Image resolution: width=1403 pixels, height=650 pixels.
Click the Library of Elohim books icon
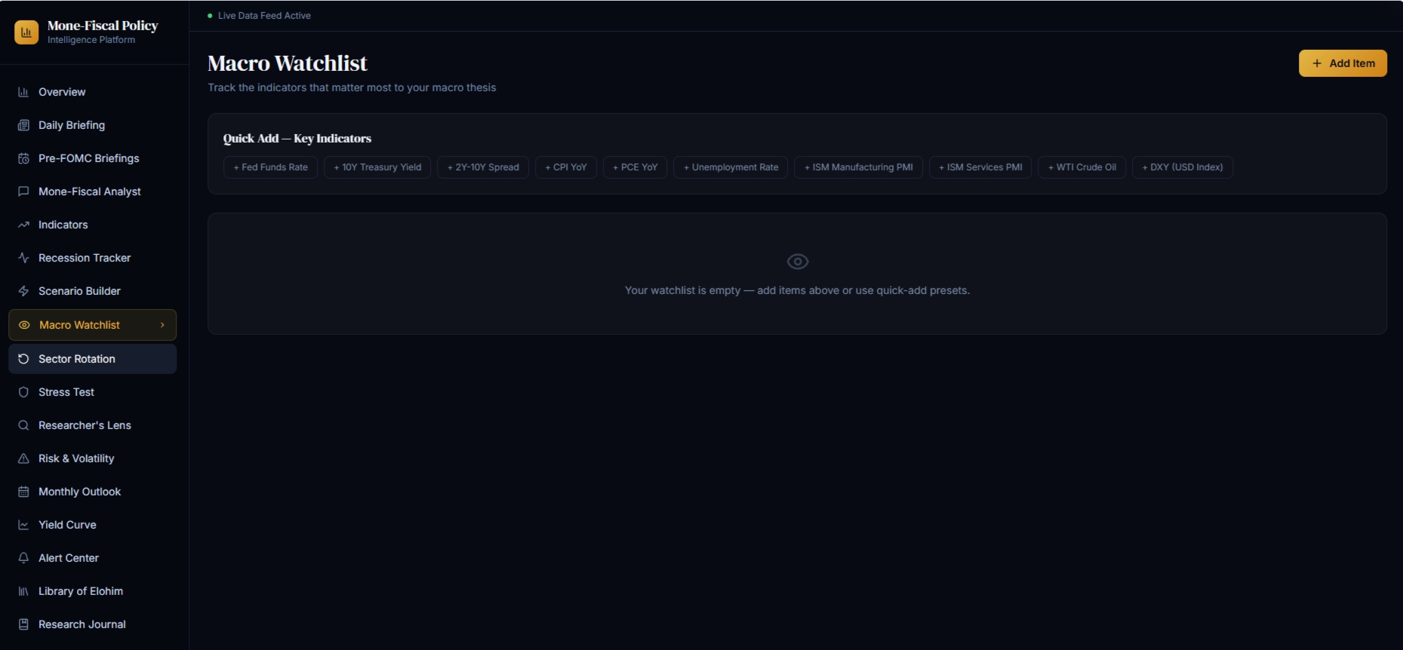(x=23, y=591)
